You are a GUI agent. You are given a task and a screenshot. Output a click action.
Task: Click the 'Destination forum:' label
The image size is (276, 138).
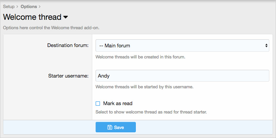coord(68,45)
